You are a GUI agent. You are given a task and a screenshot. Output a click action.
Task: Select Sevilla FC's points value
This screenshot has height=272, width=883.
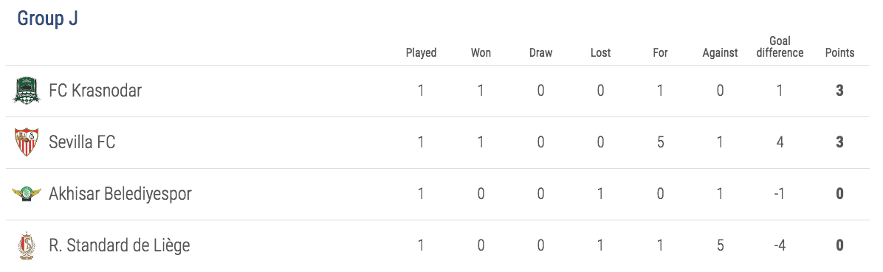(x=839, y=142)
